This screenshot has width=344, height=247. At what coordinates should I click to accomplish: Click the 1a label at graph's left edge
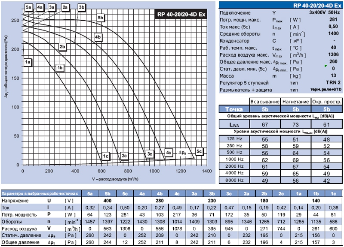(x=28, y=62)
